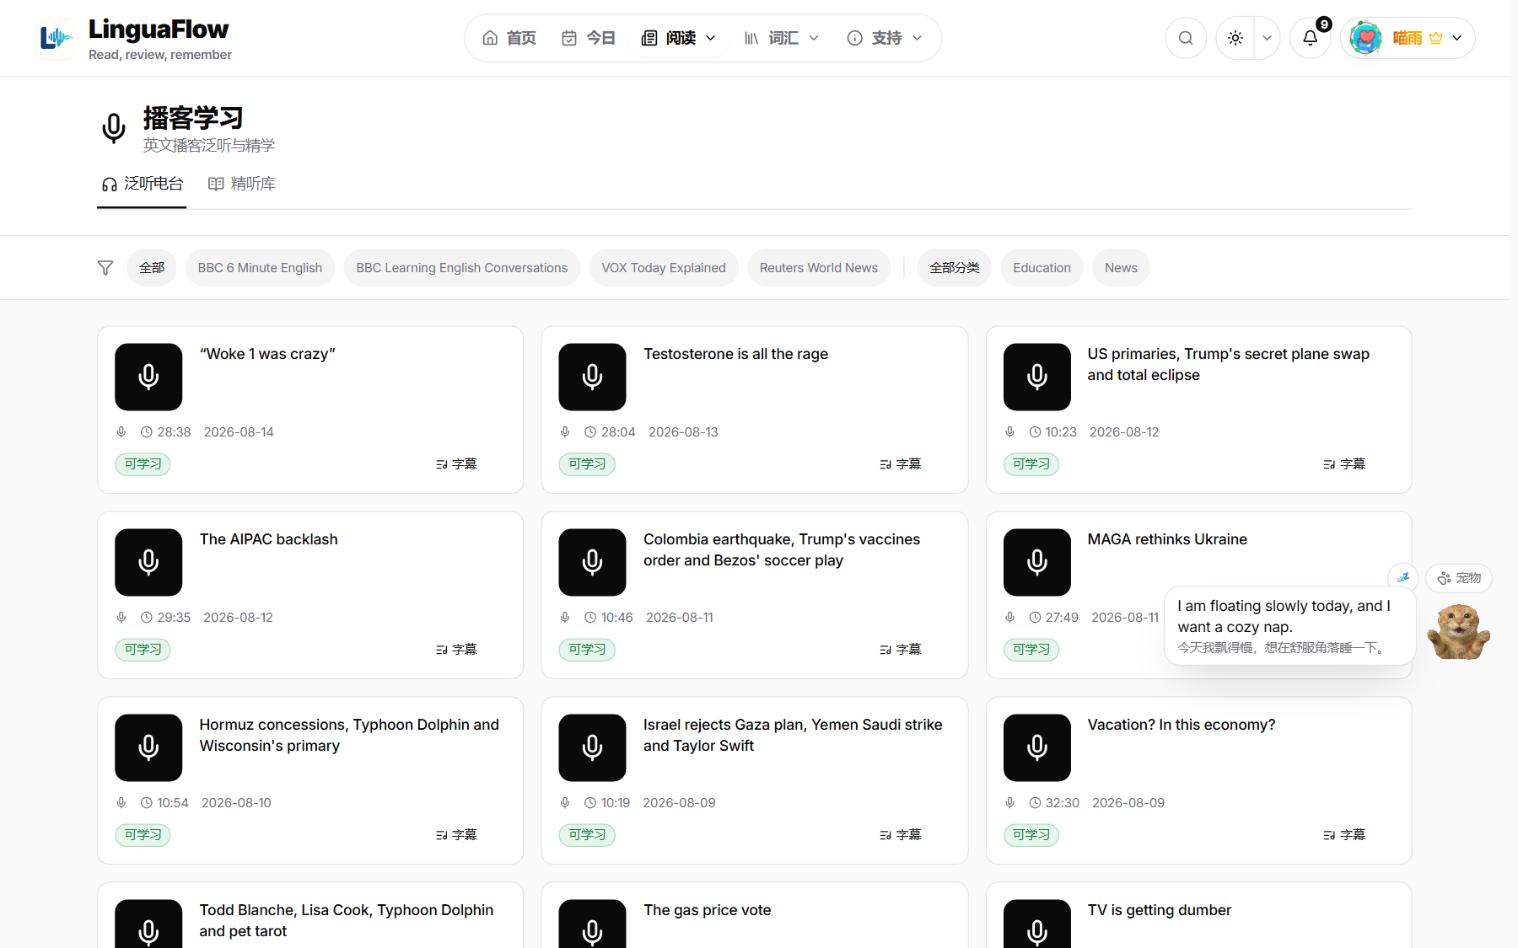The image size is (1518, 948).
Task: Click the sleep icon above the pet bubble
Action: [x=1402, y=577]
